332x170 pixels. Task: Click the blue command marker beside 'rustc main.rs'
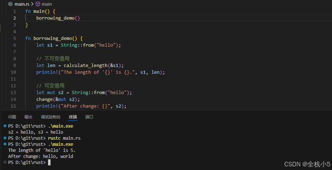[x=5, y=138]
